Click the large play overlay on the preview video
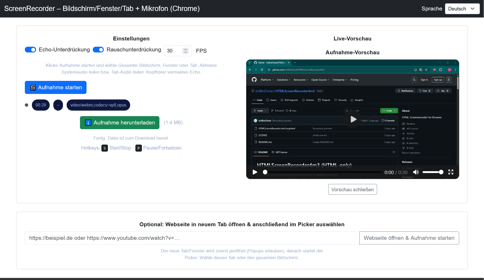 353,119
